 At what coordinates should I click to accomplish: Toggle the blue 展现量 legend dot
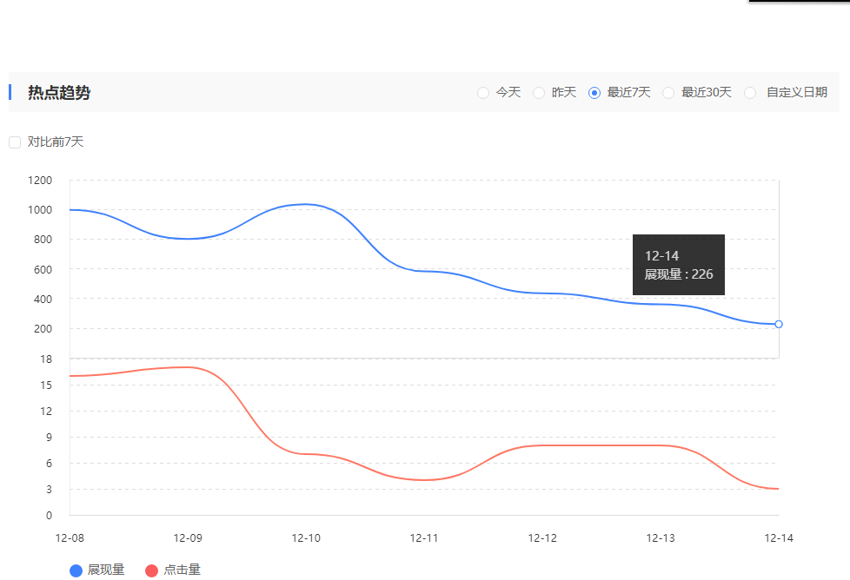[x=76, y=570]
